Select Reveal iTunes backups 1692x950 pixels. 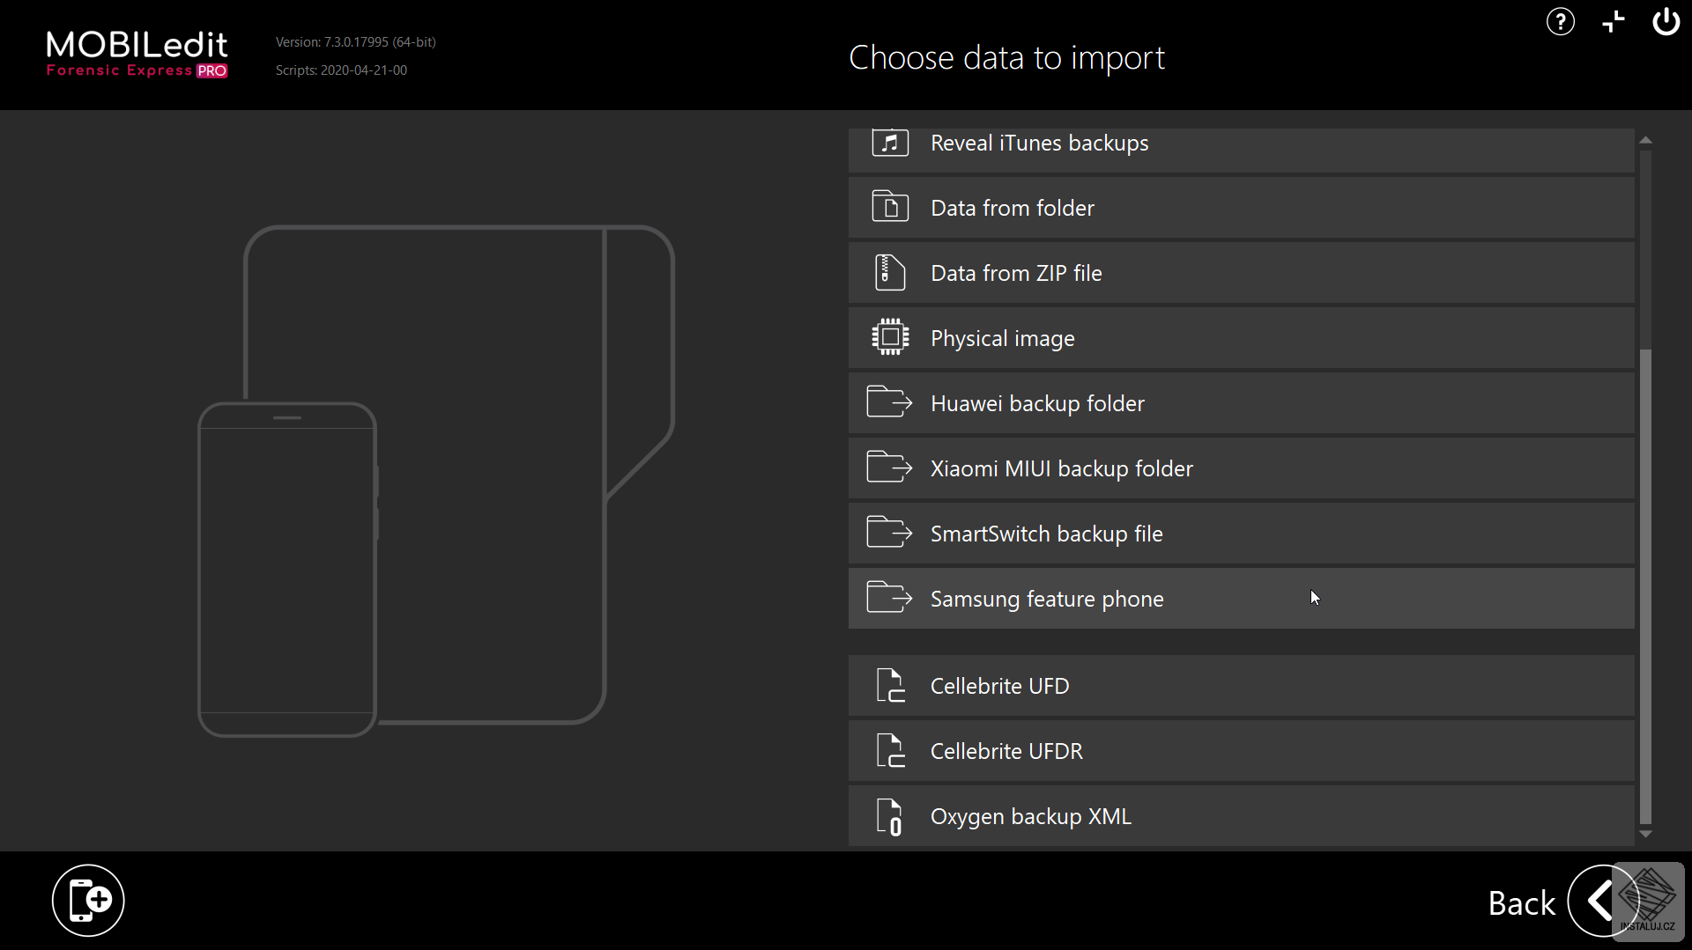(1040, 143)
